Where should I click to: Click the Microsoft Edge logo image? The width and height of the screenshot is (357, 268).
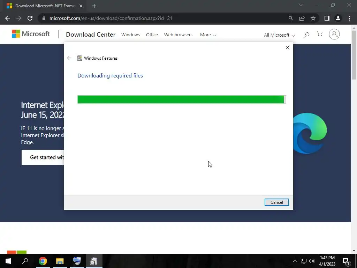[310, 133]
